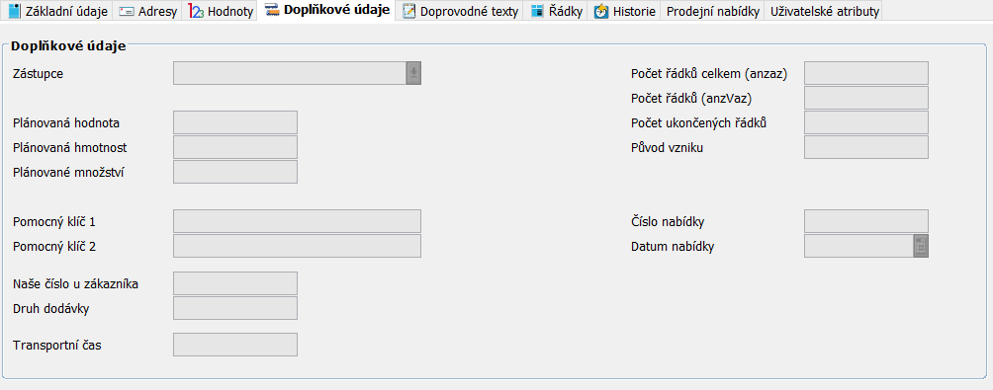Click the Doprovodné texty notepad icon
This screenshot has height=390, width=993.
[409, 12]
